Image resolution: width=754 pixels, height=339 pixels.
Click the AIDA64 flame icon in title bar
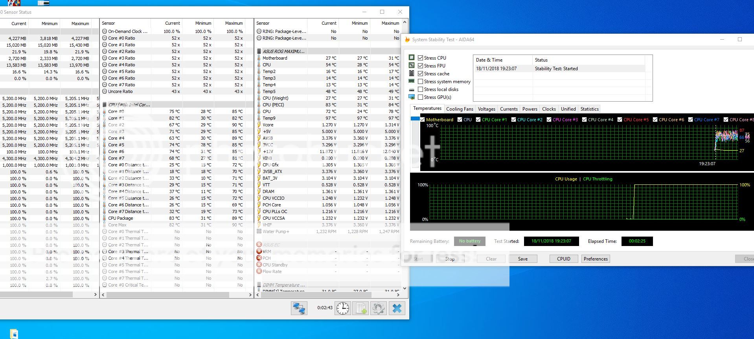point(407,40)
